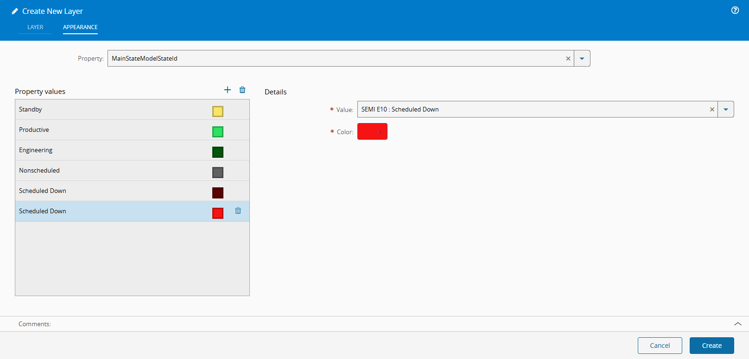
Task: Clear the Value field with X icon
Action: (712, 109)
